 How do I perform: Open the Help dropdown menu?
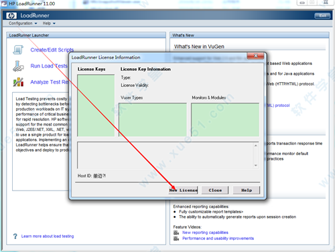(49, 23)
